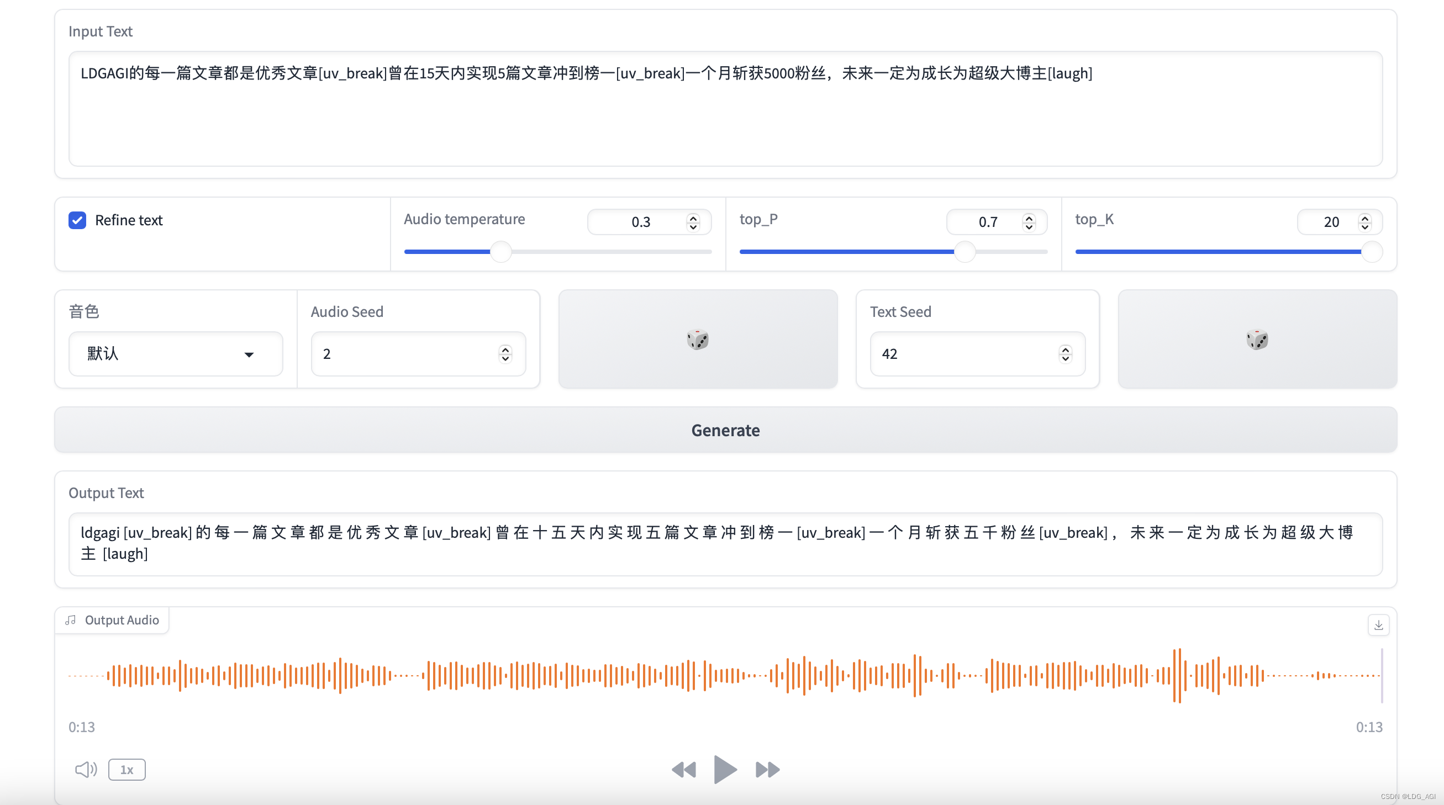Screen dimensions: 1444x805
Task: Adjust the Audio temperature slider handle
Action: point(500,252)
